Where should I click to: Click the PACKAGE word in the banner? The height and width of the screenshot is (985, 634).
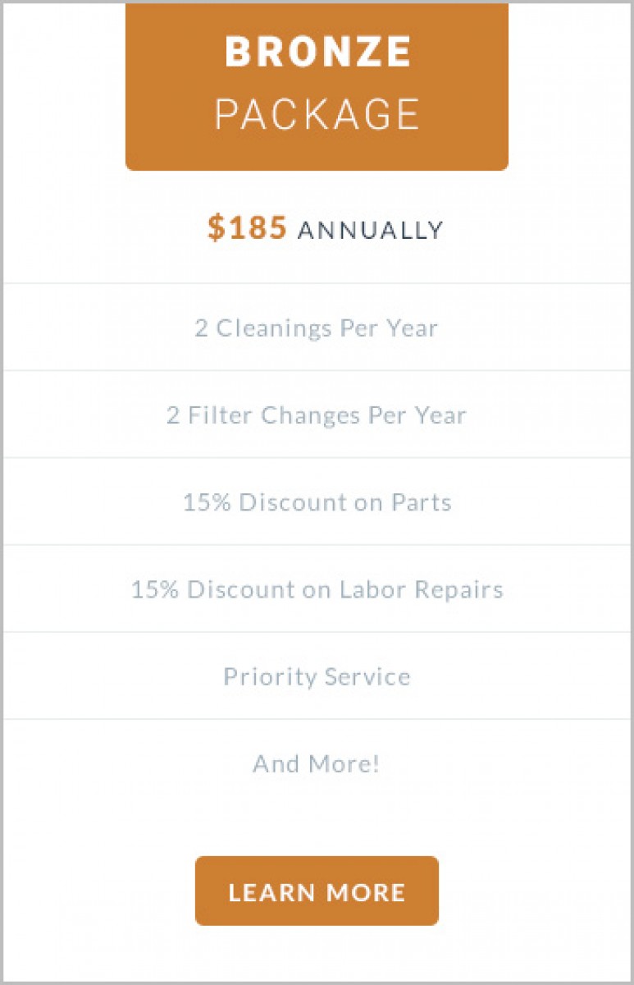tap(317, 114)
